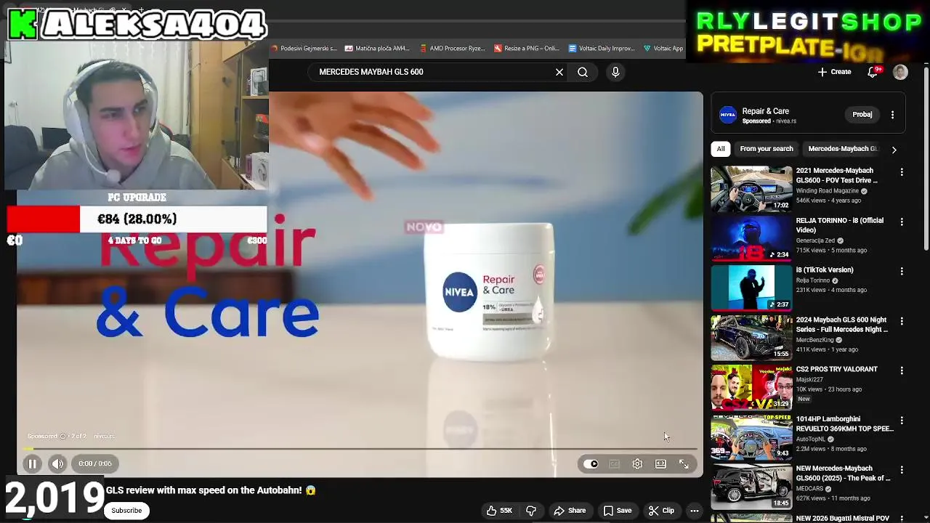
Task: Open AMD Procesor Ryze bookmark
Action: [453, 49]
